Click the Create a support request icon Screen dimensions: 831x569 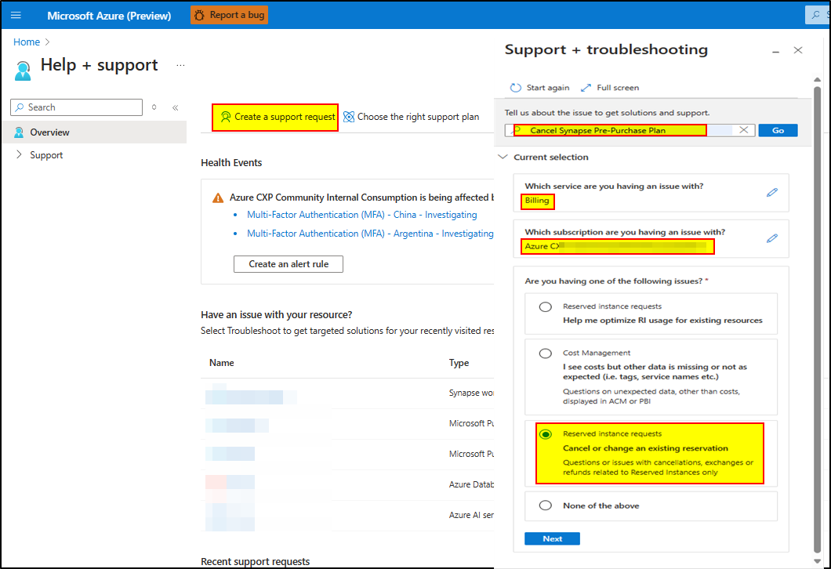pos(226,117)
